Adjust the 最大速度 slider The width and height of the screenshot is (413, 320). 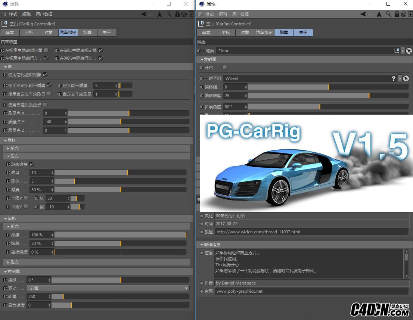(x=120, y=305)
